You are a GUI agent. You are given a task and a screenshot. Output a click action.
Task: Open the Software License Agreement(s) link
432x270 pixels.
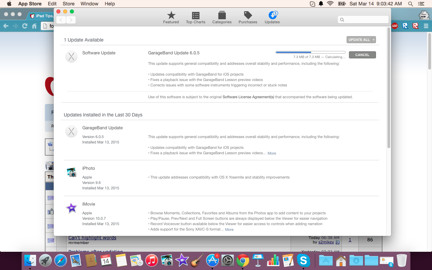248,97
